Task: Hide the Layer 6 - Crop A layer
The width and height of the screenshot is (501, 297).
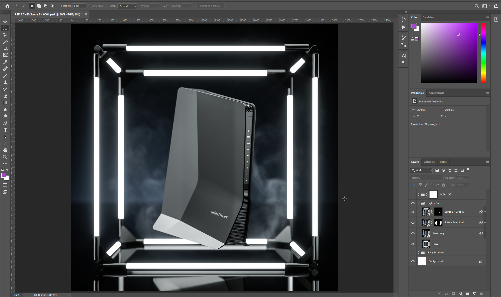Action: click(413, 212)
